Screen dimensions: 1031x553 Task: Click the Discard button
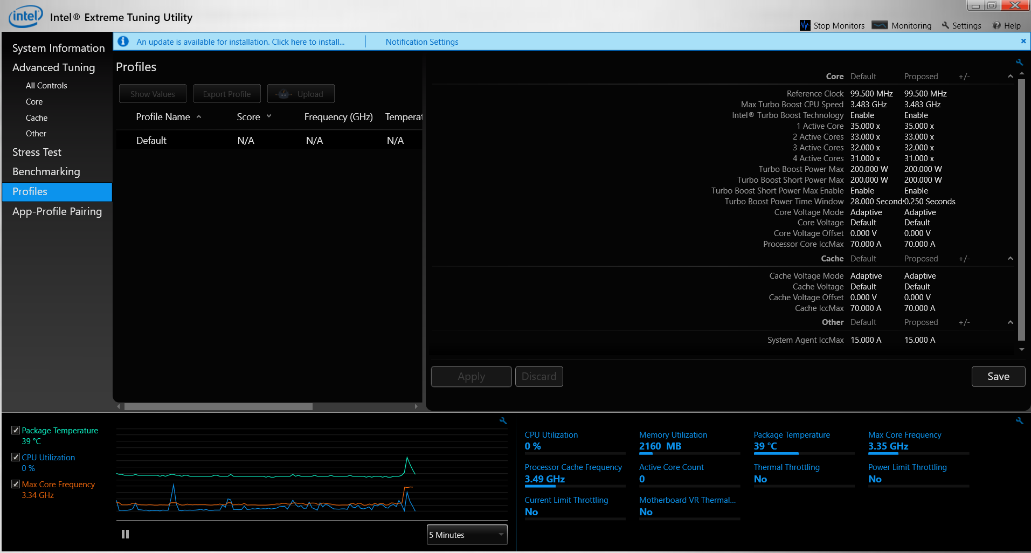(539, 377)
